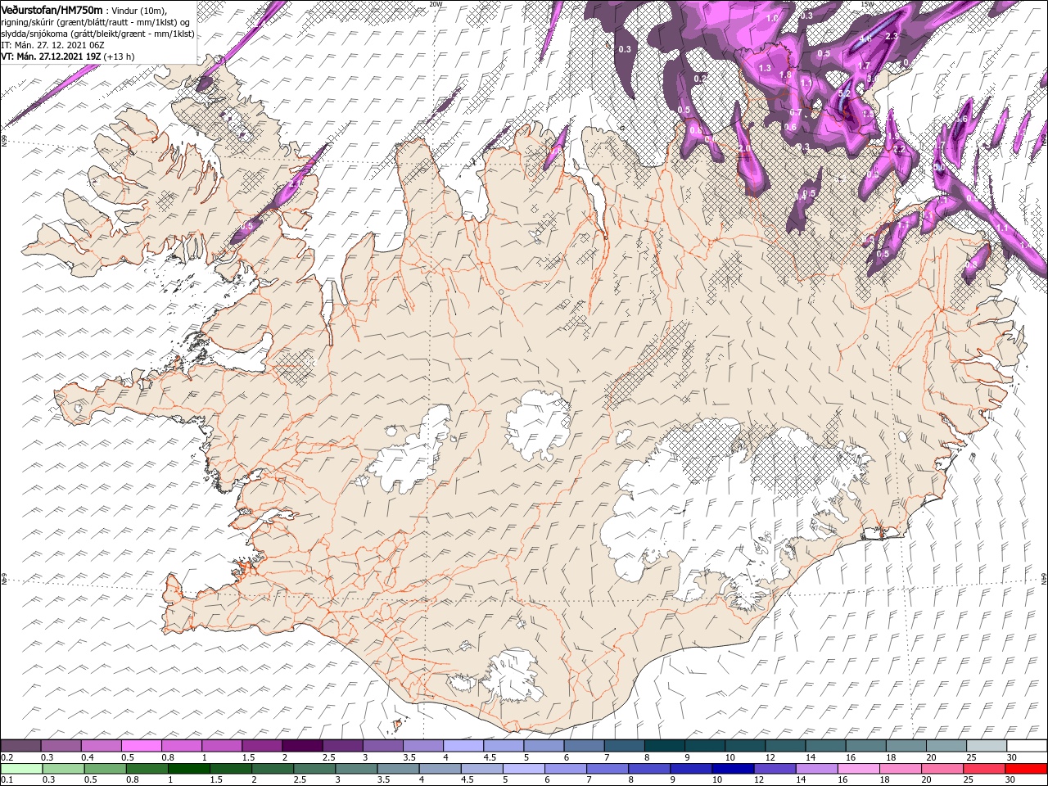Pick the dark purple 2 swatch, upper legend

click(x=302, y=745)
